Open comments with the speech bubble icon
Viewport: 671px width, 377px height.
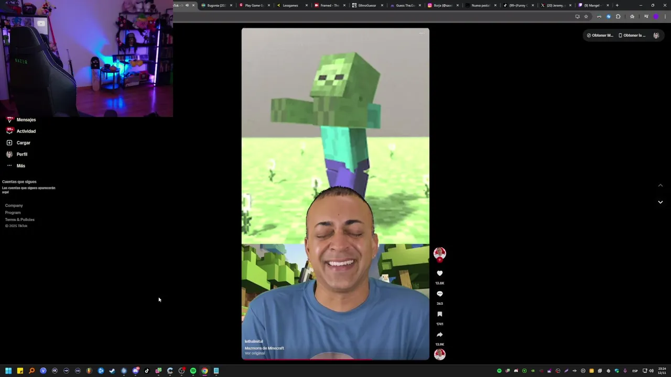[440, 294]
